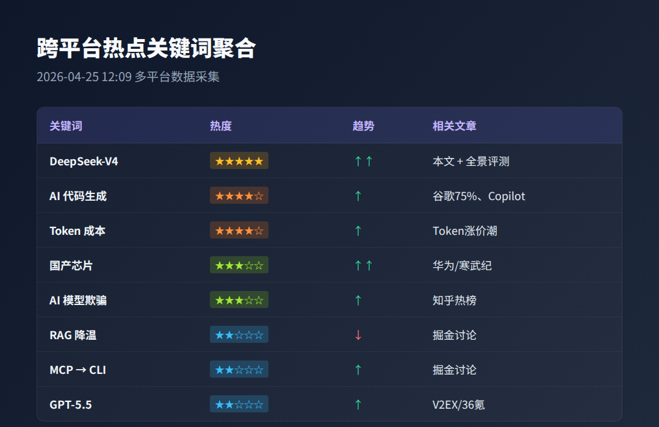Click the blue star rating for RAG 降温
Viewport: 659px width, 427px height.
click(x=239, y=334)
